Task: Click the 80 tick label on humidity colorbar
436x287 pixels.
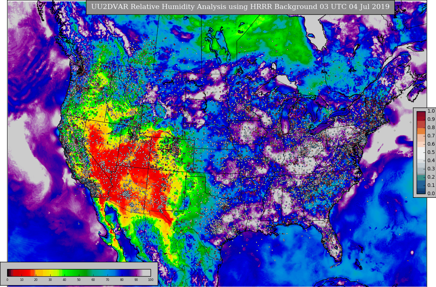Action: point(122,280)
